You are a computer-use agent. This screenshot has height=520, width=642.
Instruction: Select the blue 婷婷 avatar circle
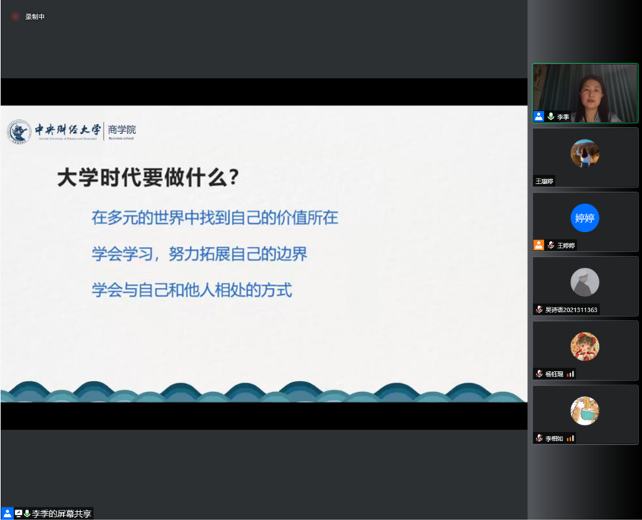585,218
